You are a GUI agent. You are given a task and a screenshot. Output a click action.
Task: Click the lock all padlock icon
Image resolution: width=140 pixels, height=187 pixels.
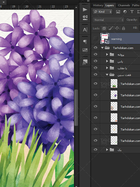point(123,28)
